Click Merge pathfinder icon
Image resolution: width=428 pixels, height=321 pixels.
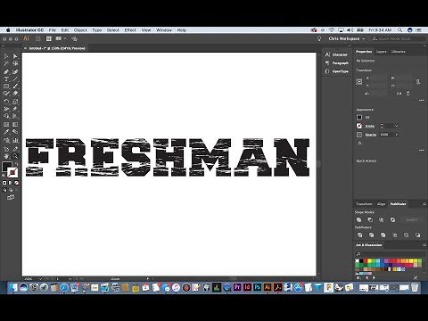[383, 235]
